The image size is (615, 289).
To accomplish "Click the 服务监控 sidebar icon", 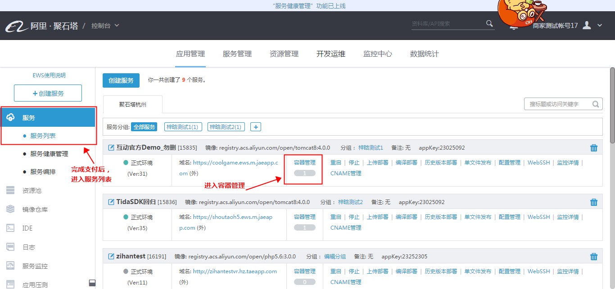I will click(x=10, y=266).
